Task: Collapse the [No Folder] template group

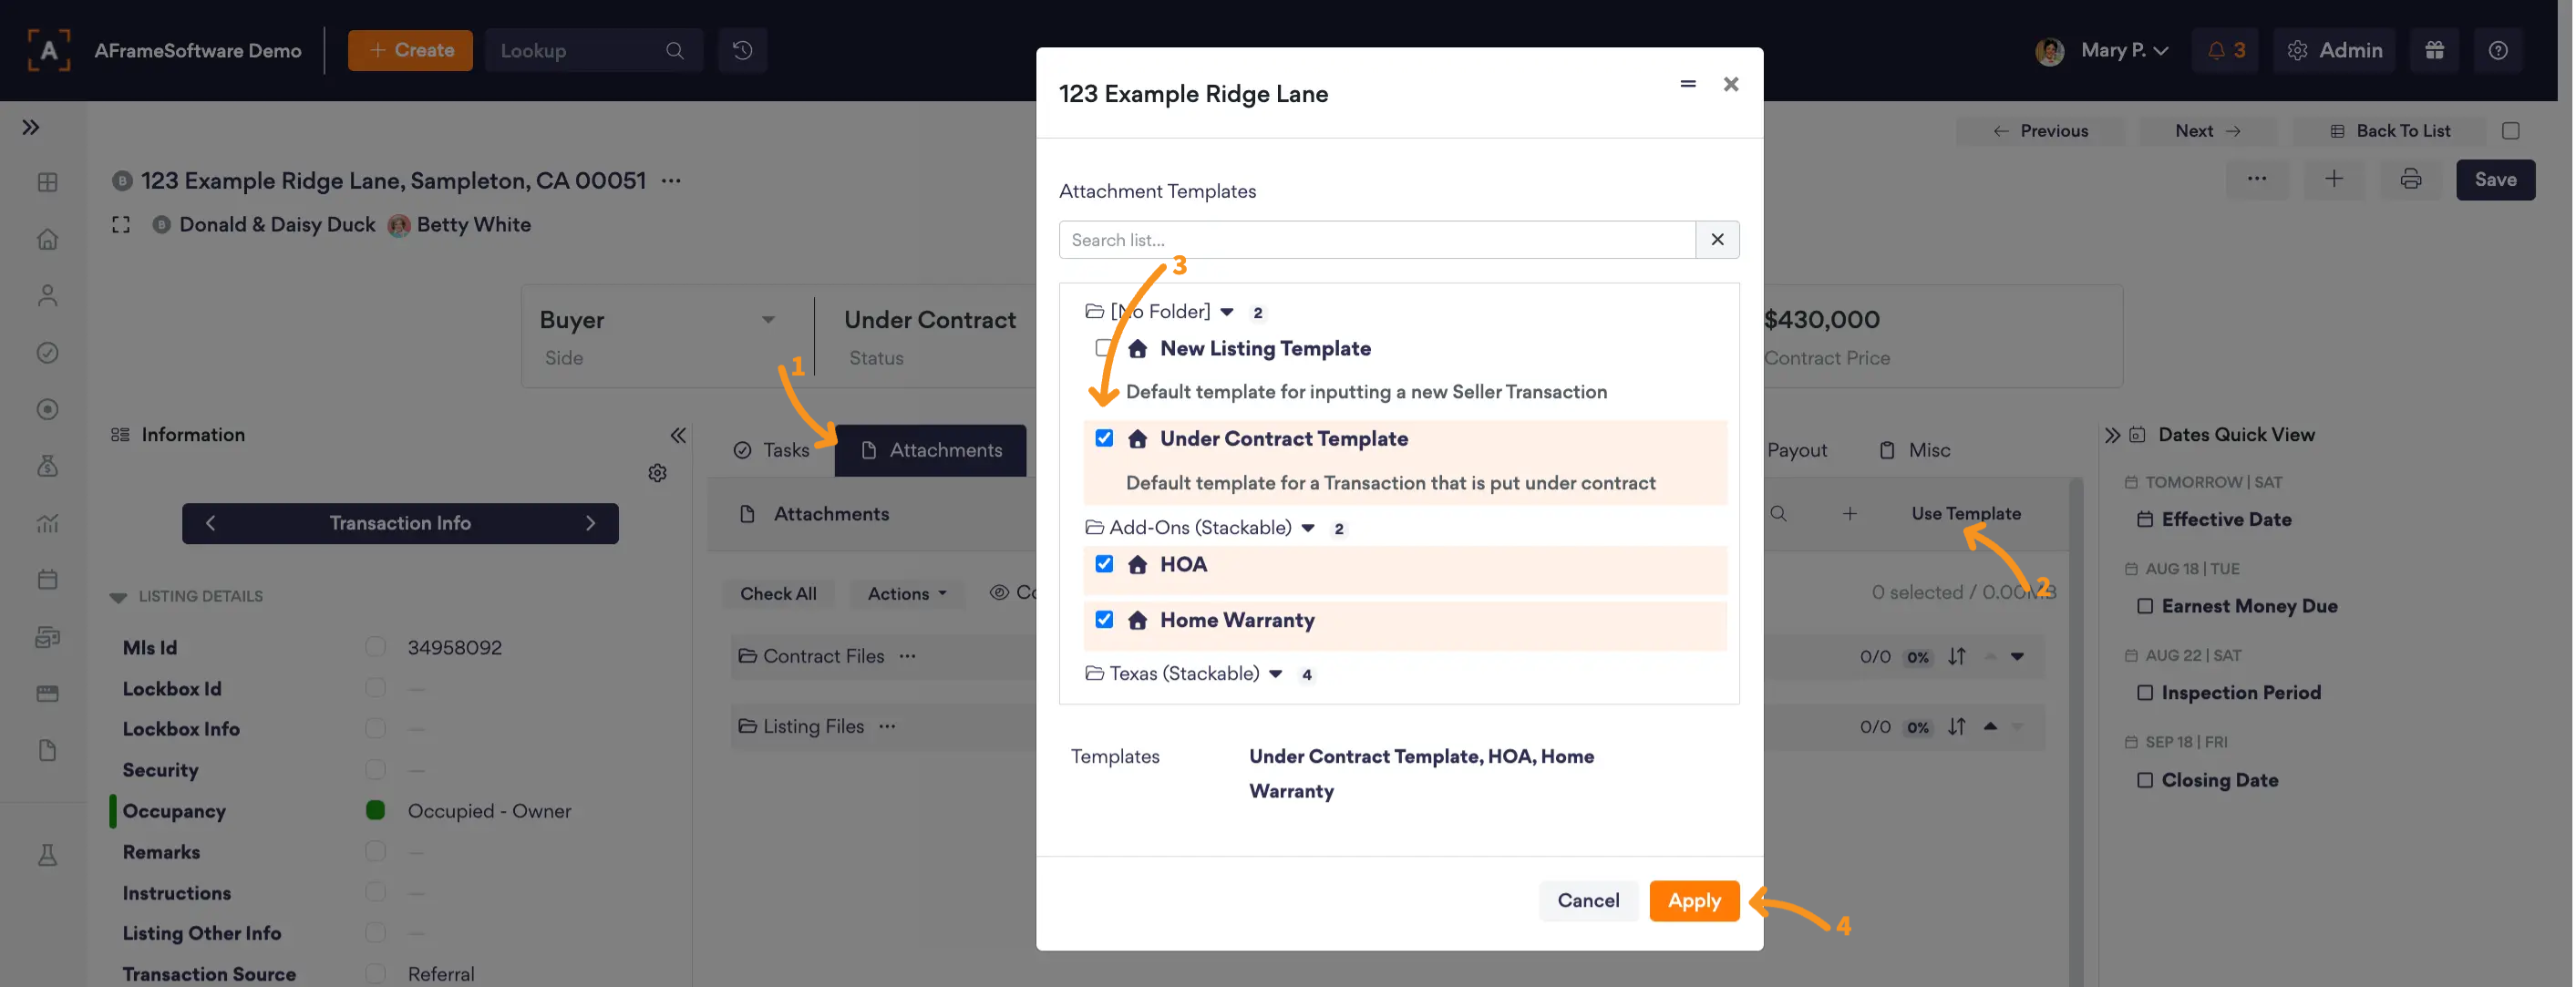Action: tap(1227, 312)
